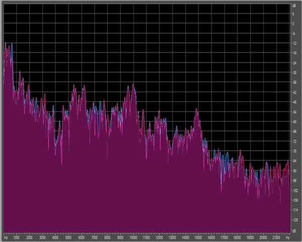
Task: Click the -84 dB scale label
Action: [x=294, y=161]
